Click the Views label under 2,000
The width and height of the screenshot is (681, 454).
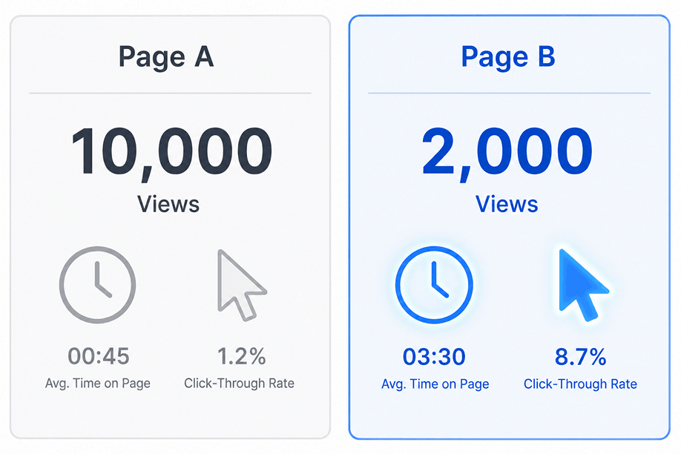coord(507,204)
